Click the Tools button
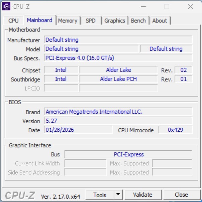This screenshot has height=202, width=202. pos(100,195)
